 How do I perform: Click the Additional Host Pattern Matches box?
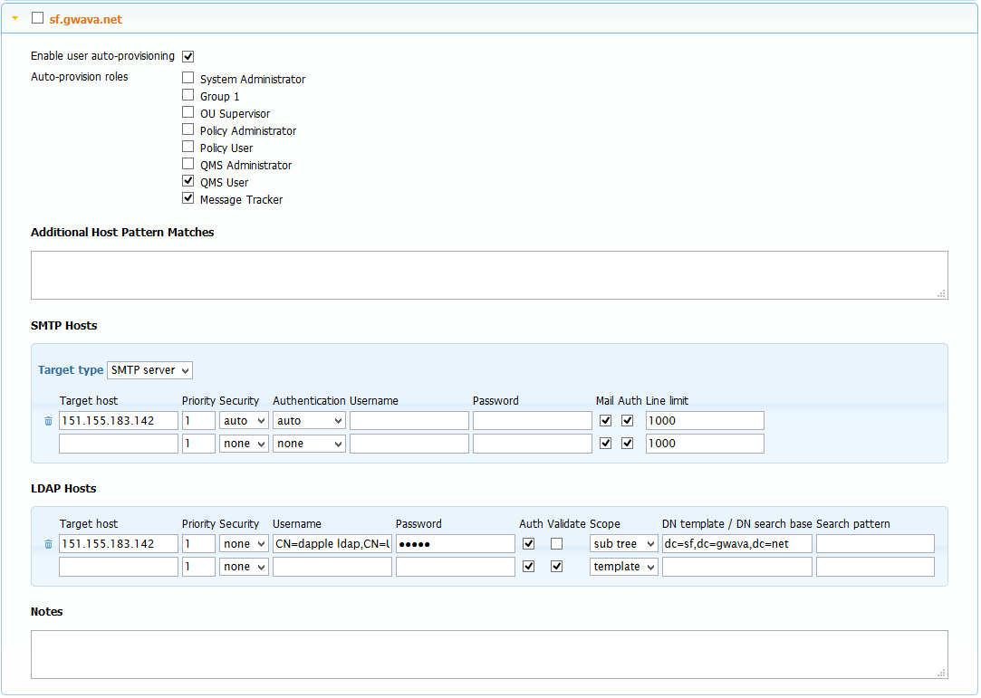(x=489, y=274)
